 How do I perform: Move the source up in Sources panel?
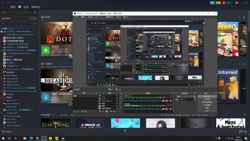pyautogui.click(x=111, y=111)
